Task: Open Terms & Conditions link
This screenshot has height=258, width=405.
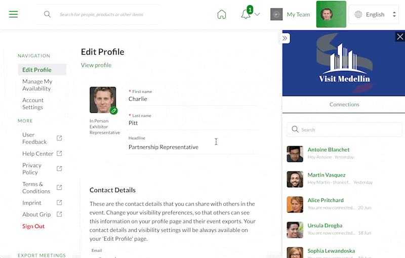Action: (36, 188)
